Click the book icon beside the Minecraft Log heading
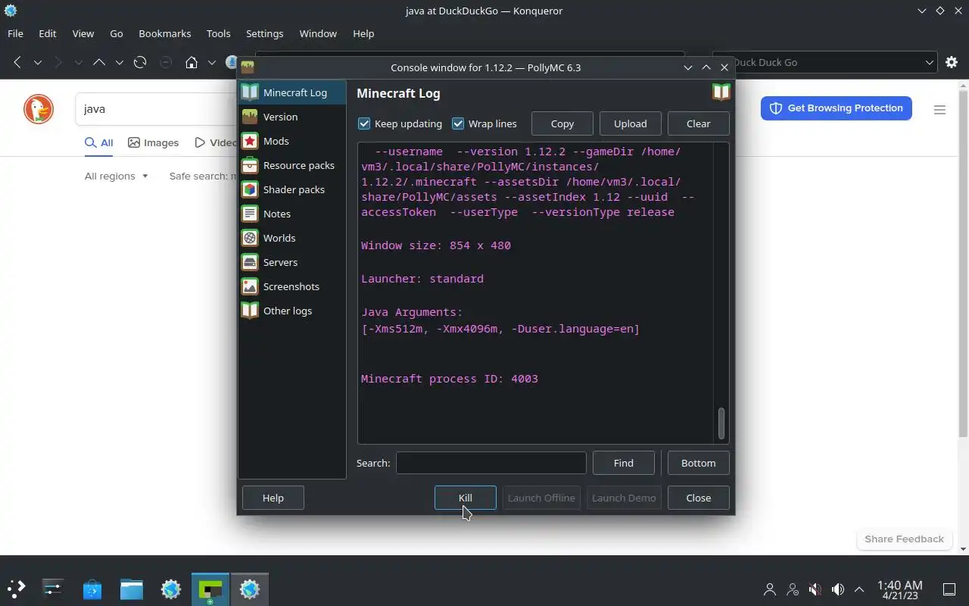Screen dimensions: 969x606 (x=721, y=92)
